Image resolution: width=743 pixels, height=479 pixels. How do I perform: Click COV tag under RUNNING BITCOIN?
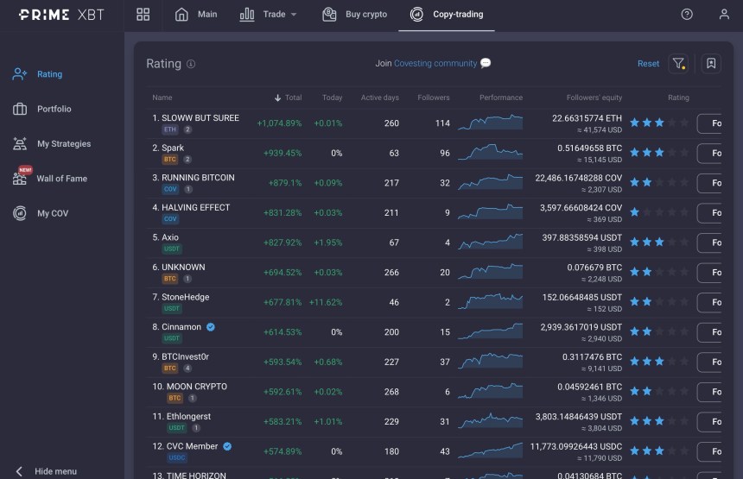pos(170,189)
